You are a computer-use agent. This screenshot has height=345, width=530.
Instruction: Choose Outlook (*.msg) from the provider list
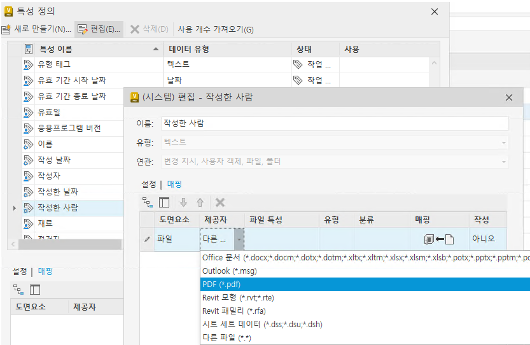(x=365, y=271)
